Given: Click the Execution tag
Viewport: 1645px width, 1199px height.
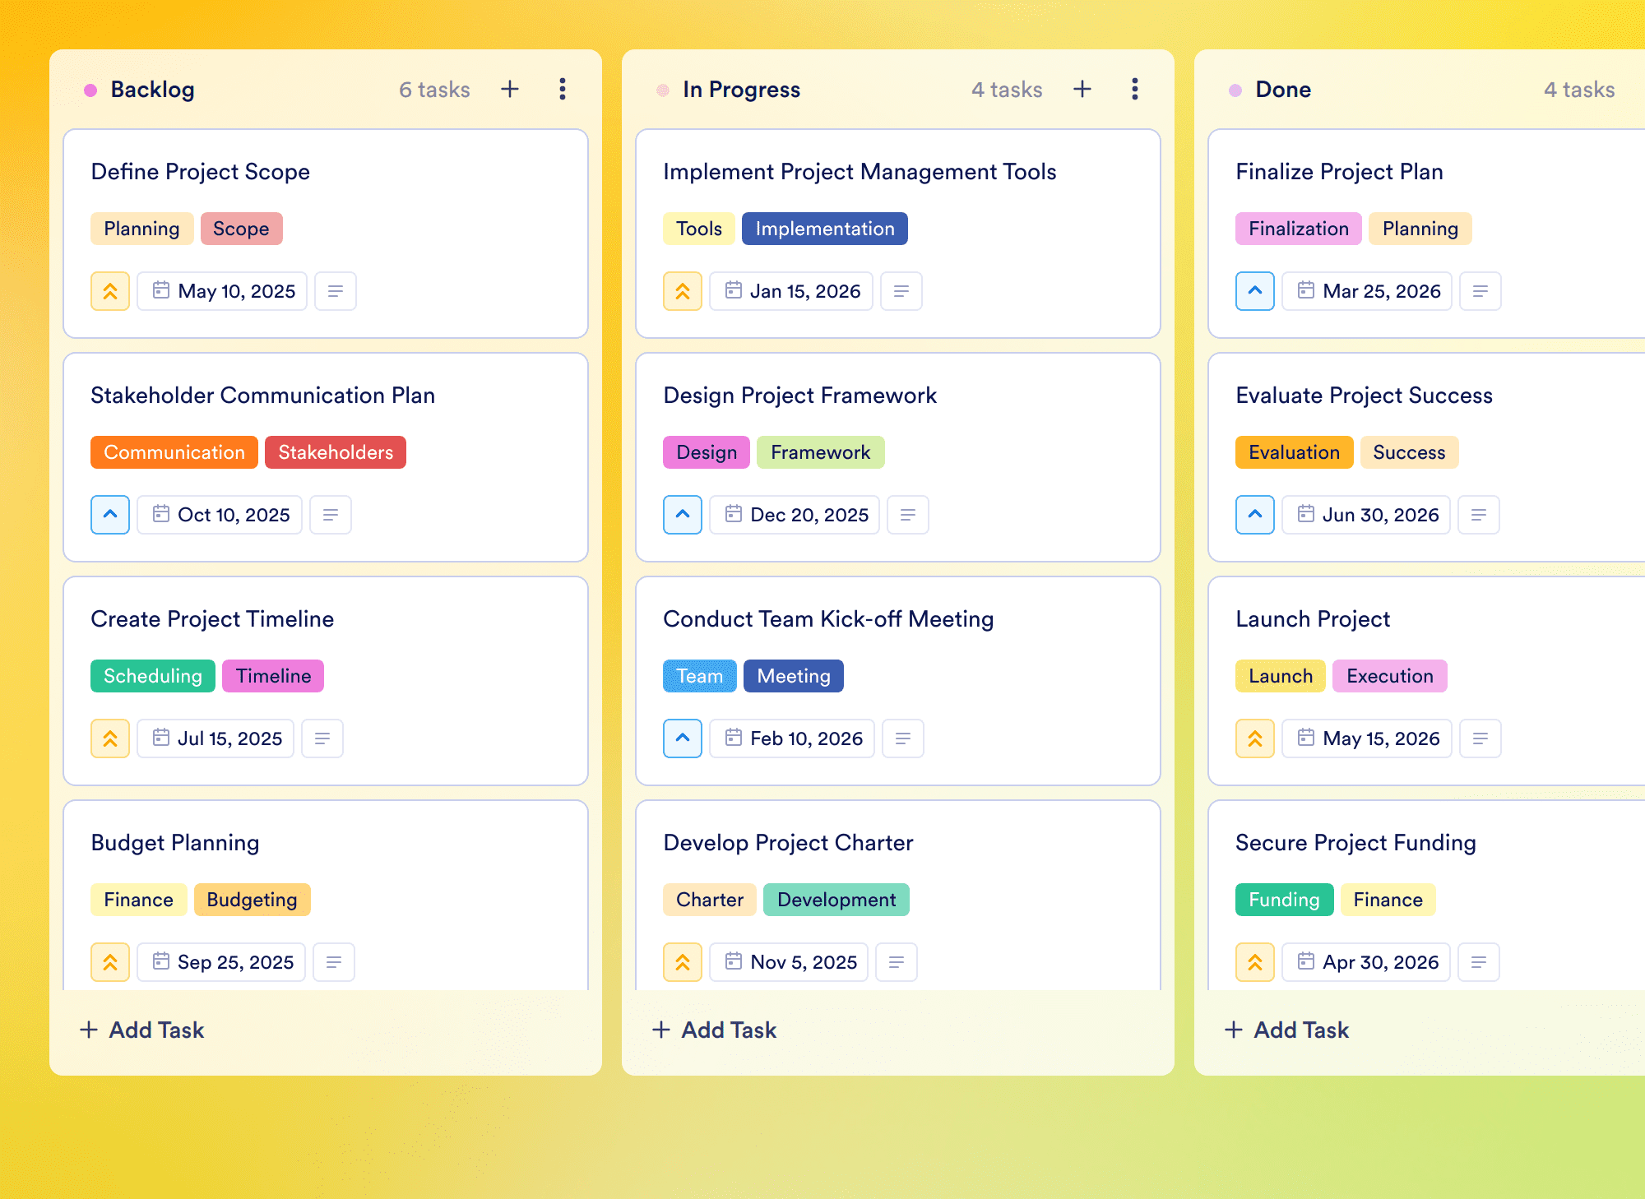Looking at the screenshot, I should click(1390, 676).
